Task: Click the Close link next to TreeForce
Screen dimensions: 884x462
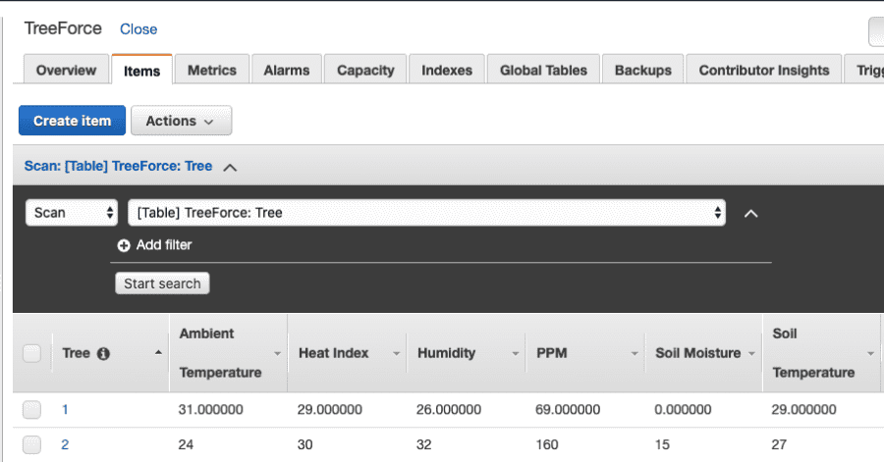Action: pyautogui.click(x=138, y=29)
